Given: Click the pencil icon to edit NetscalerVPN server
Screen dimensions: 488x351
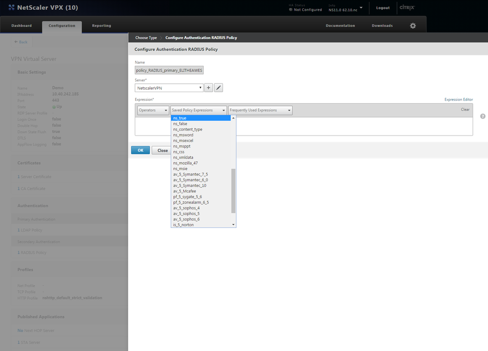Looking at the screenshot, I should (218, 87).
